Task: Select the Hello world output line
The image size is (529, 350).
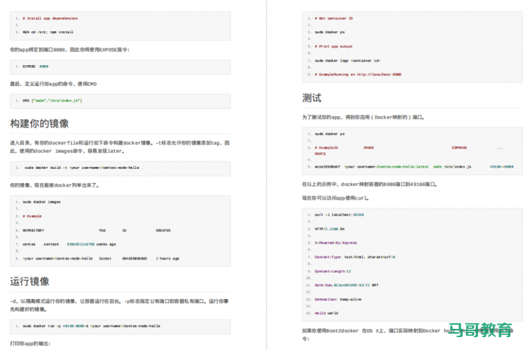Action: pyautogui.click(x=326, y=313)
